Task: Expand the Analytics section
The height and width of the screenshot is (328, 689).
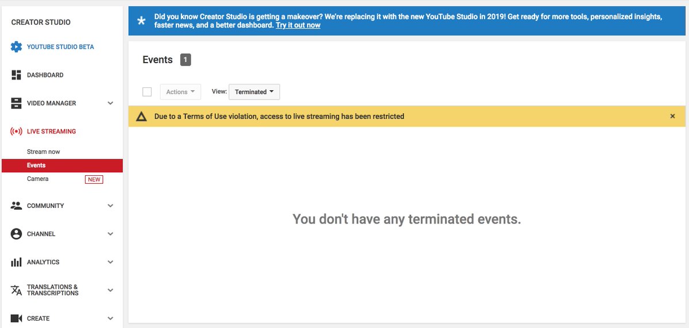Action: tap(111, 262)
